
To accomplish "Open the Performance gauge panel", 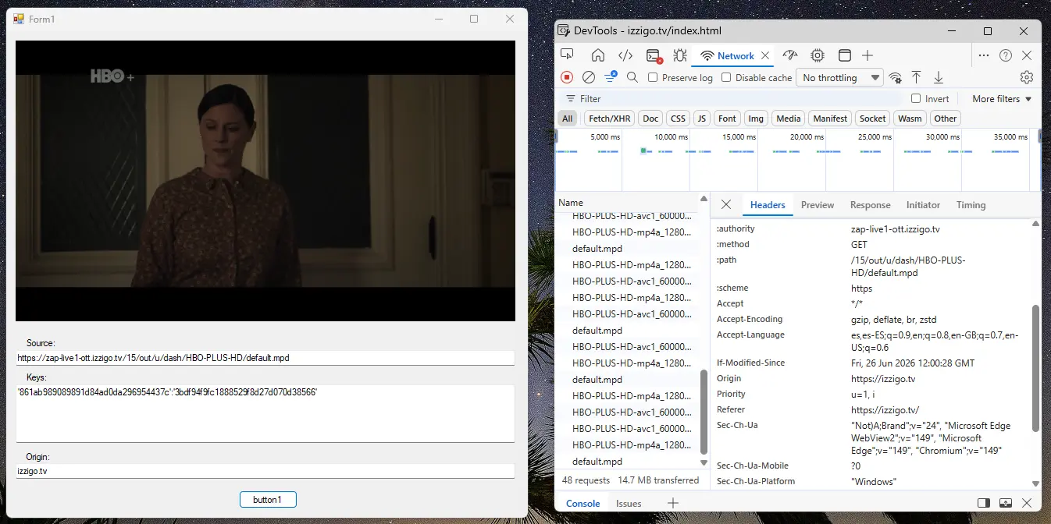I will tap(790, 55).
